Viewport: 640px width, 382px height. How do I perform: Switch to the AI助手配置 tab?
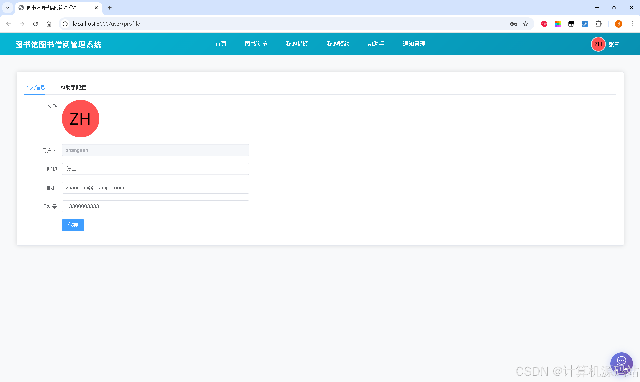coord(73,88)
